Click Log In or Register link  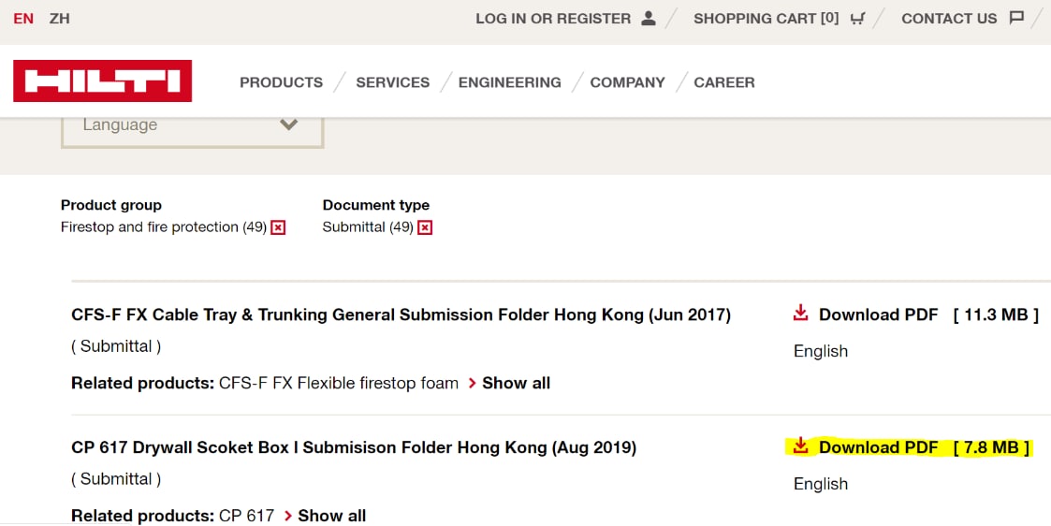click(554, 19)
